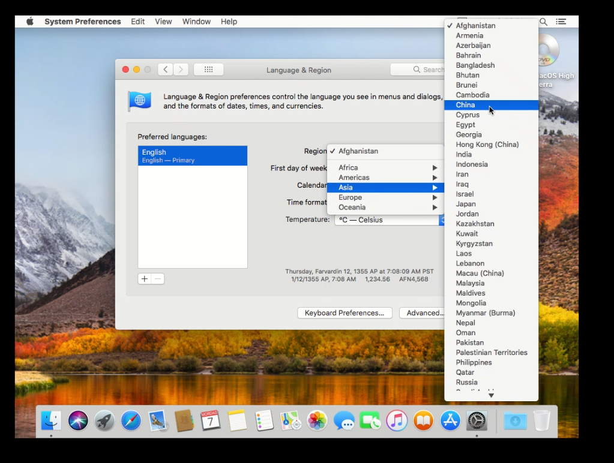614x463 pixels.
Task: Open System Preferences app menu
Action: coord(83,22)
